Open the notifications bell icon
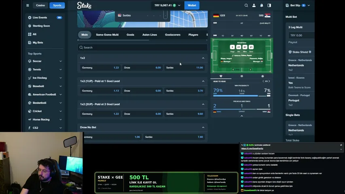This screenshot has width=345, height=194. point(261,5)
